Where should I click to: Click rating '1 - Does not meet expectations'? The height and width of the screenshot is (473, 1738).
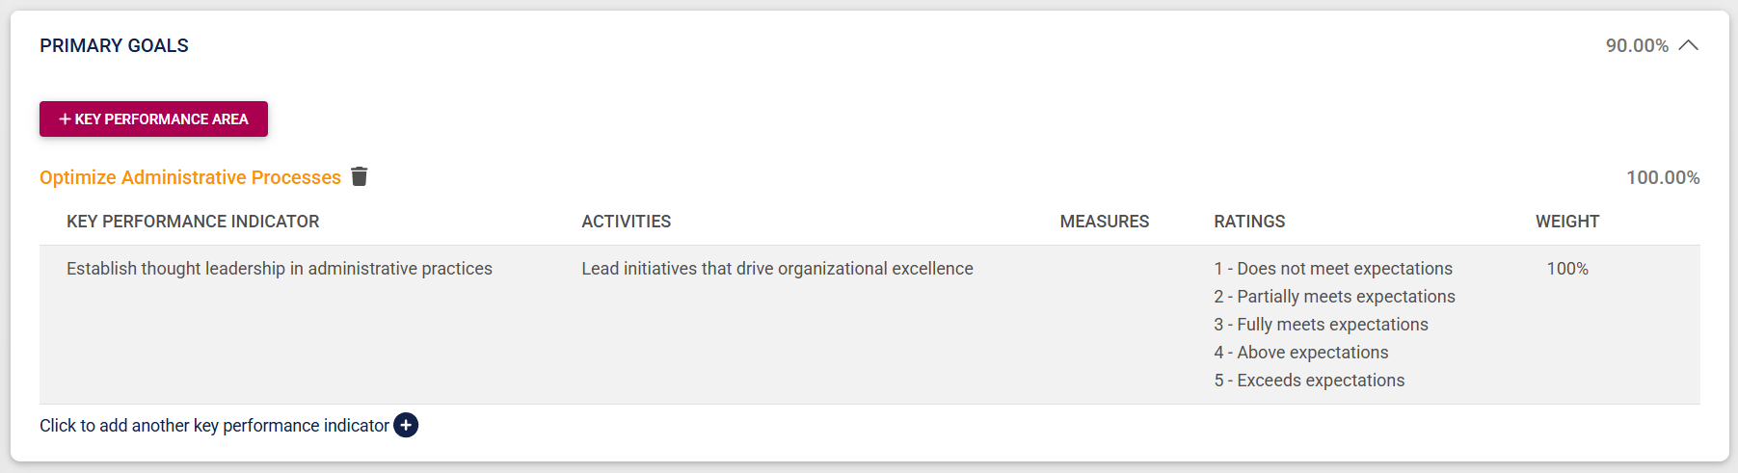point(1333,269)
